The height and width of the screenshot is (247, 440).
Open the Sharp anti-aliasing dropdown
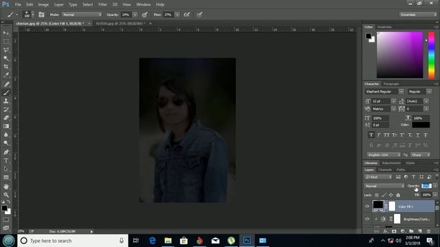[x=420, y=155]
